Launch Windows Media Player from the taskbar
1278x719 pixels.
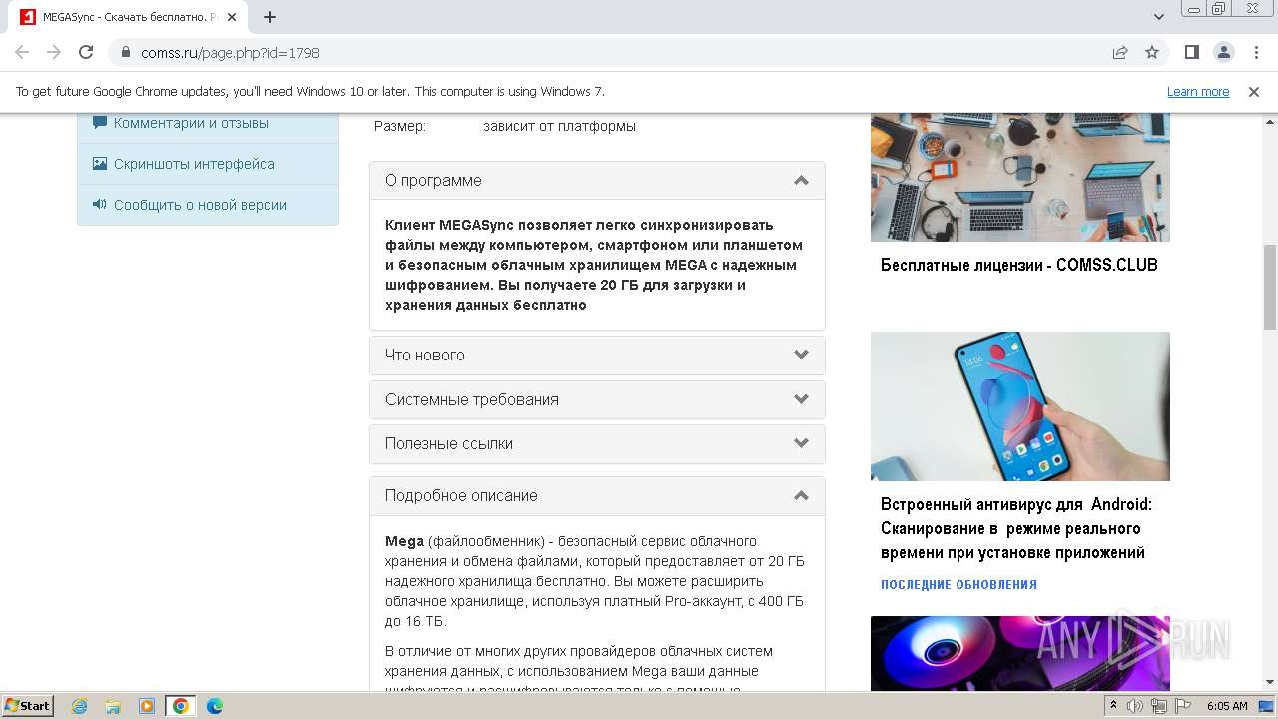tap(147, 706)
